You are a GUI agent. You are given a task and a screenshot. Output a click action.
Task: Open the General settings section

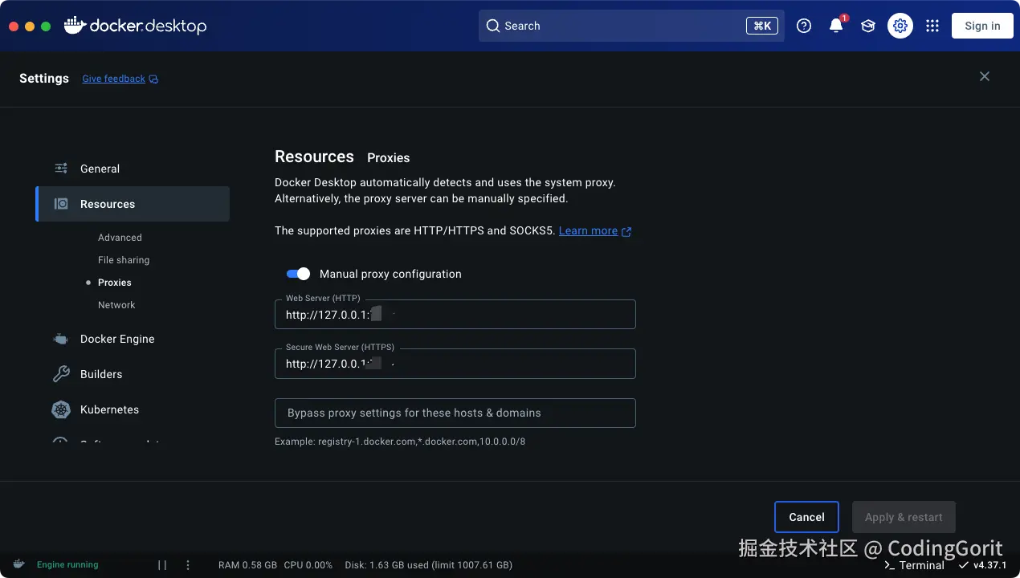point(133,169)
